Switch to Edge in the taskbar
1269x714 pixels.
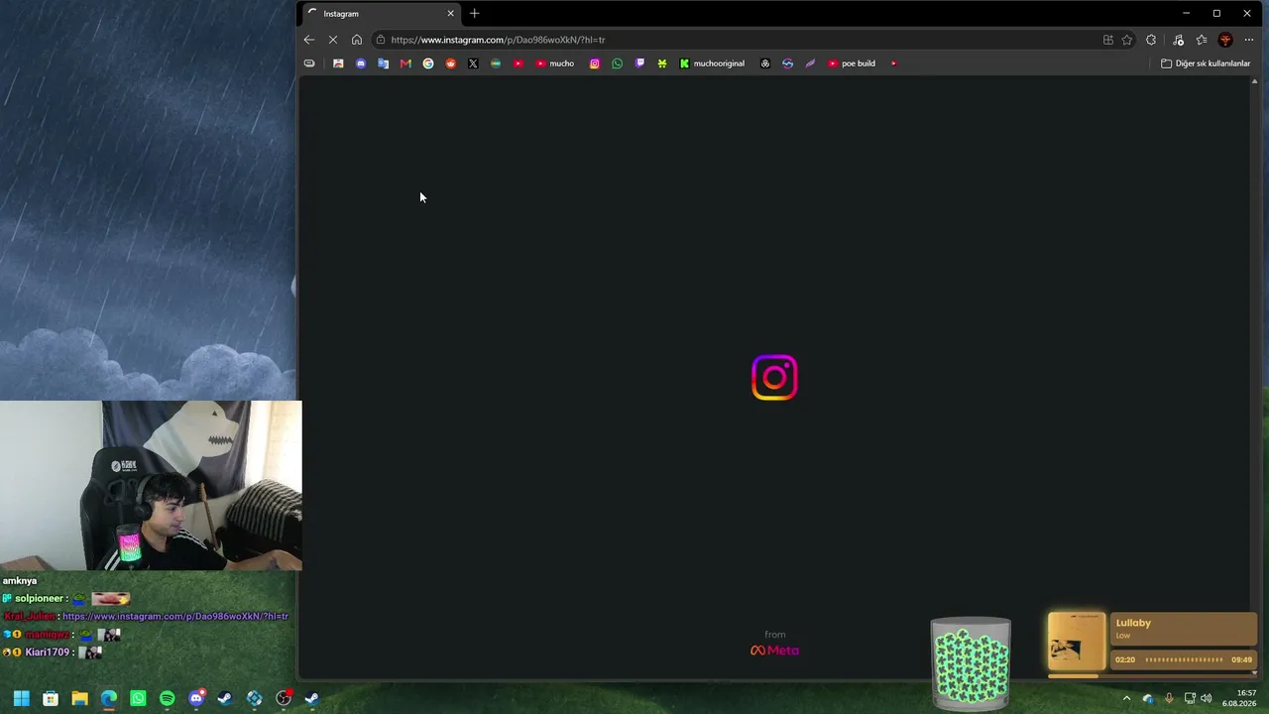pyautogui.click(x=109, y=698)
